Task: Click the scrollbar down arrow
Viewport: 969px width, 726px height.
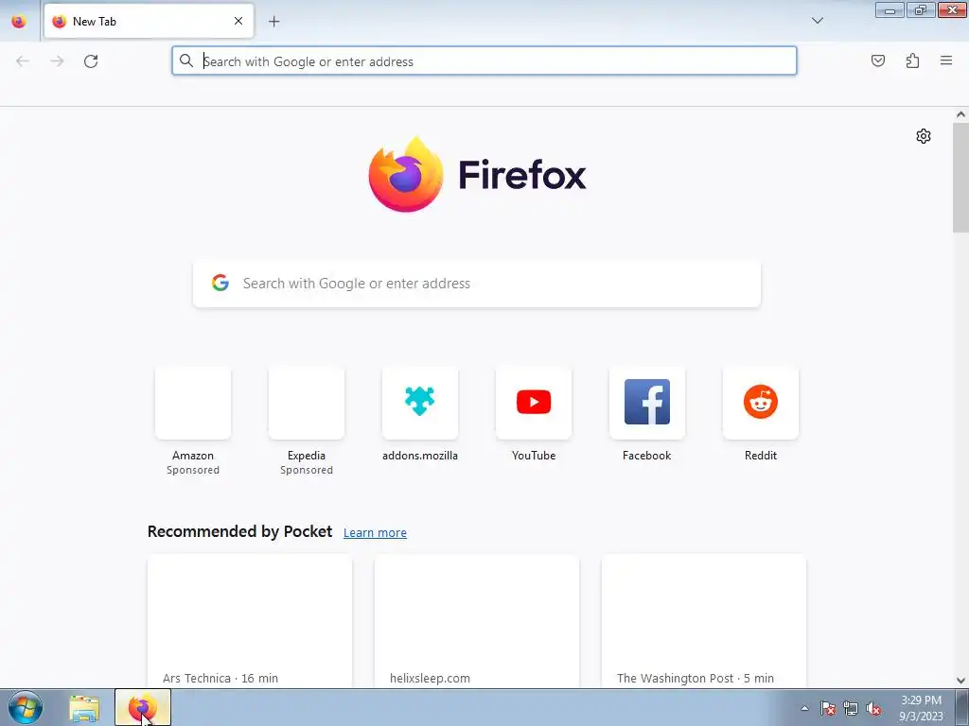Action: (960, 681)
